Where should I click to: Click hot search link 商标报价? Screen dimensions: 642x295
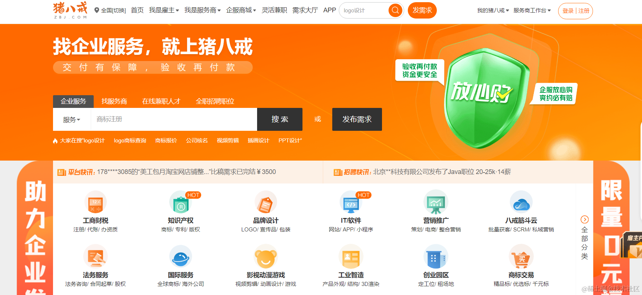coord(166,141)
